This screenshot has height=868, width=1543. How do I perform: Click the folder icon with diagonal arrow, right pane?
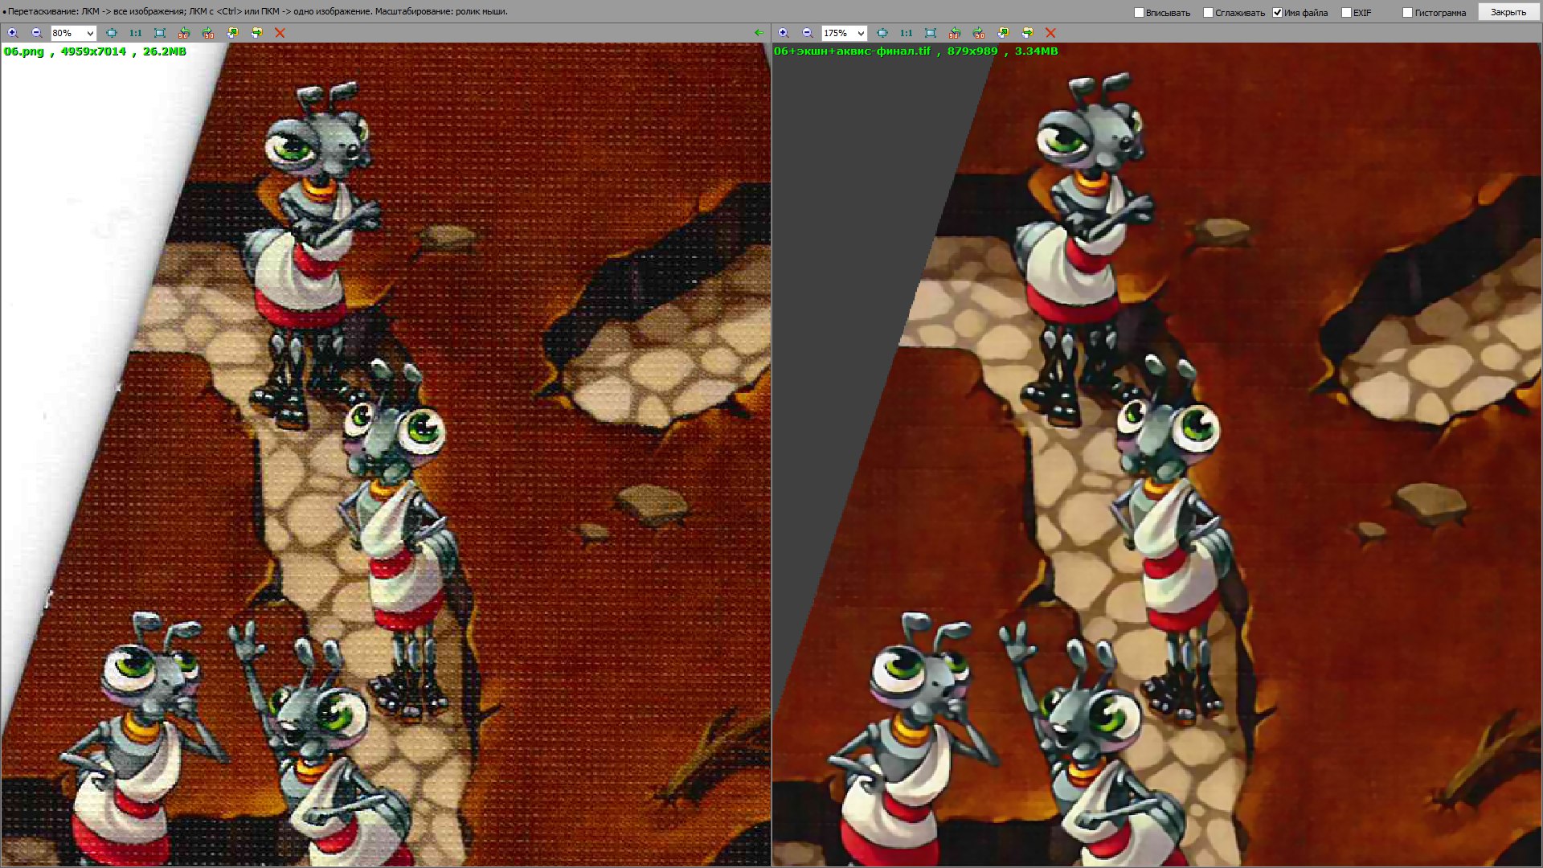[x=1003, y=33]
